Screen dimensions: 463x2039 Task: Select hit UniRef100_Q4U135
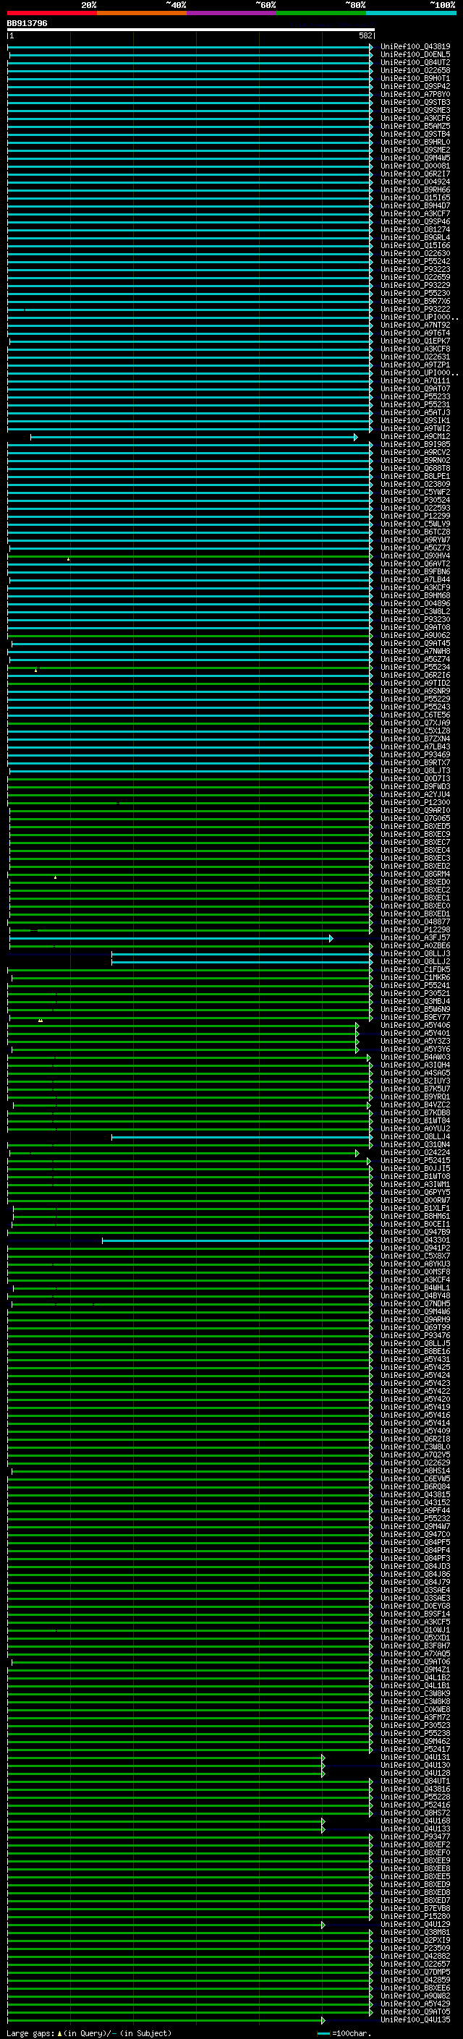click(x=415, y=2021)
